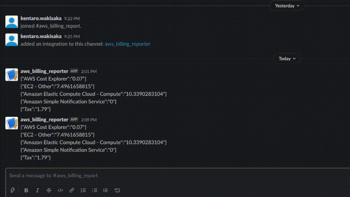Insert a code block

(x=117, y=190)
